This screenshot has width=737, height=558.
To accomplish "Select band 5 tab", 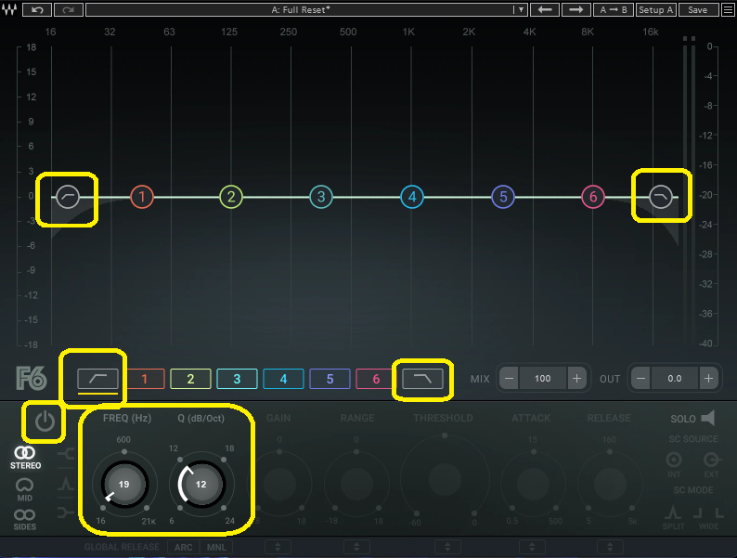I will (330, 379).
